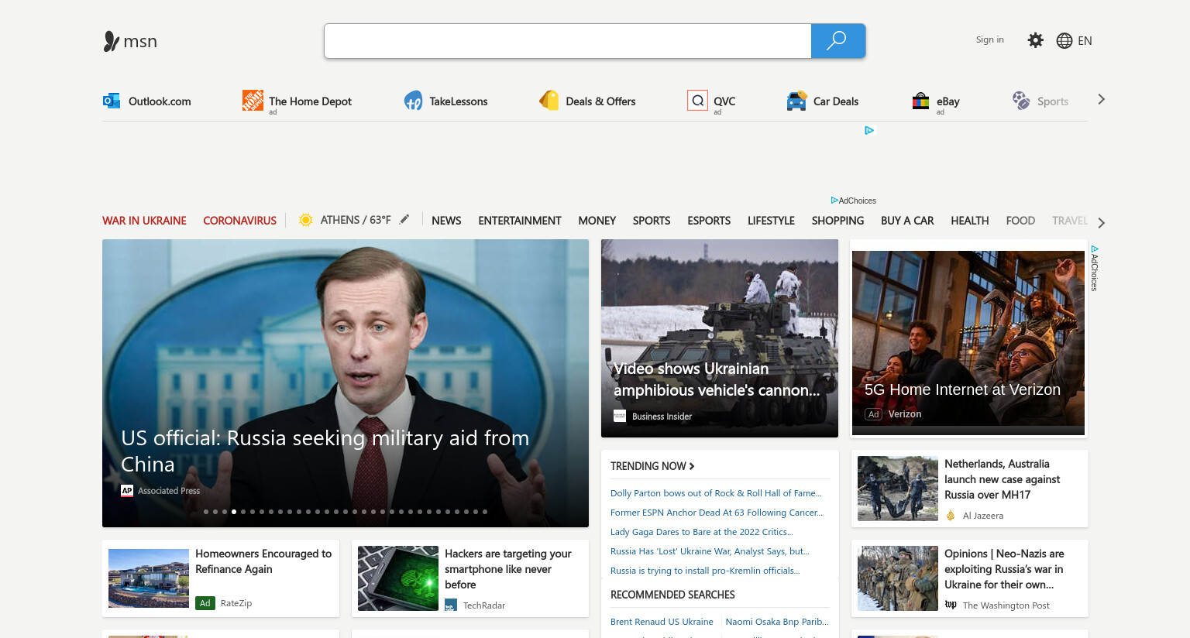Click the green Ad badge beside RateZip
Image resolution: width=1190 pixels, height=638 pixels.
point(205,603)
